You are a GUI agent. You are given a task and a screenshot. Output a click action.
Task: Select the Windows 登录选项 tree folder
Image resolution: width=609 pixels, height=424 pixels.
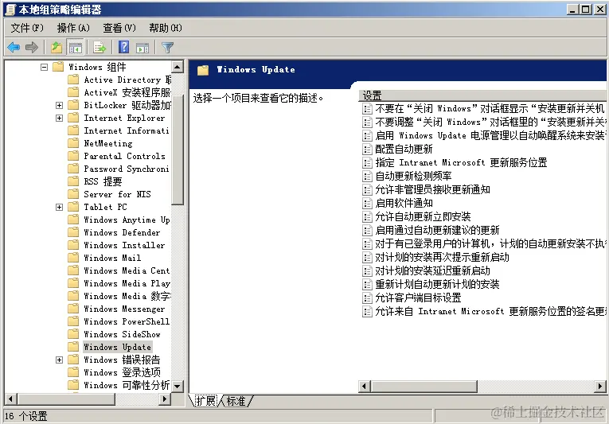(122, 373)
